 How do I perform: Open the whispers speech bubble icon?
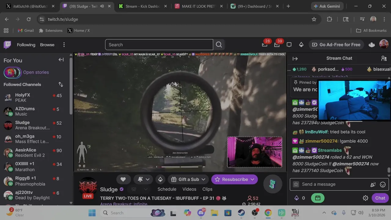coord(289,45)
